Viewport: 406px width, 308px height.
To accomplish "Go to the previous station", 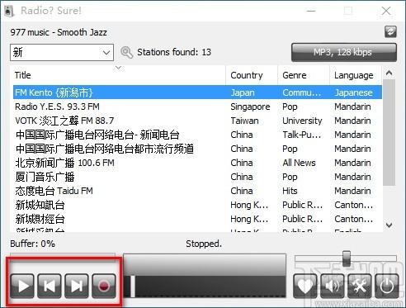I will tap(50, 286).
